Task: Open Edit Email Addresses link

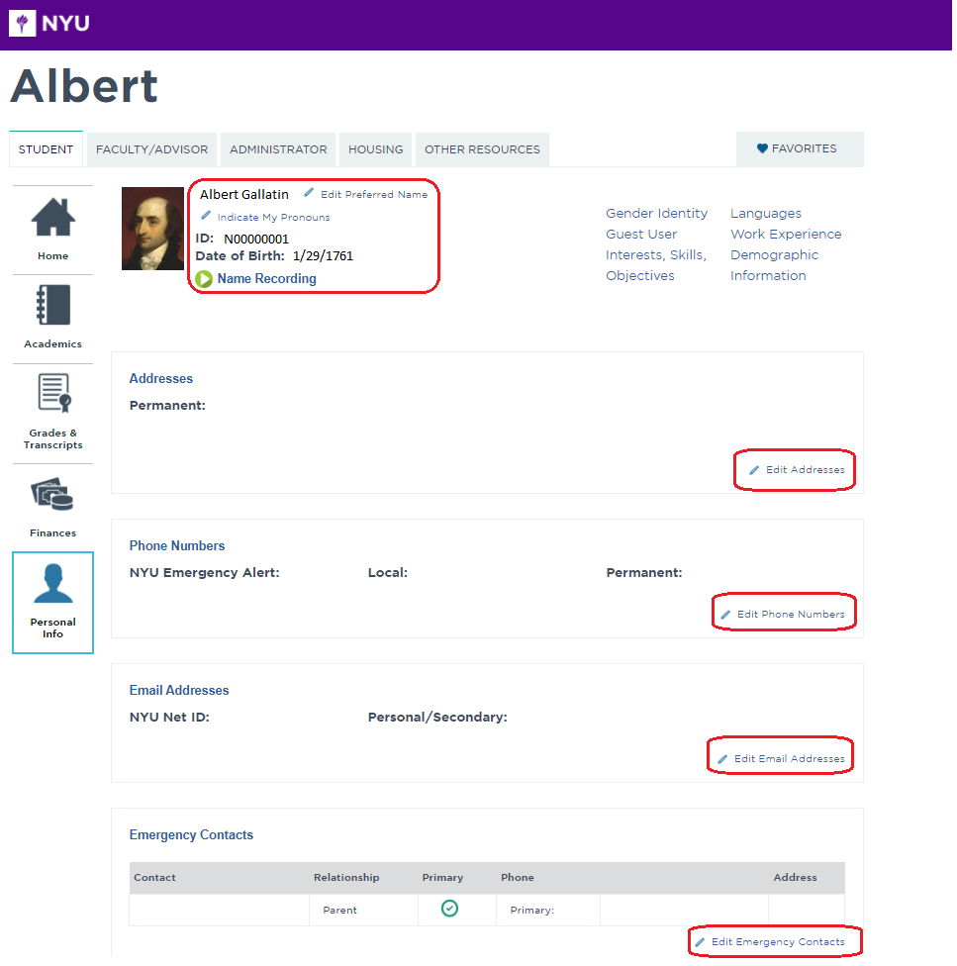Action: [x=788, y=759]
